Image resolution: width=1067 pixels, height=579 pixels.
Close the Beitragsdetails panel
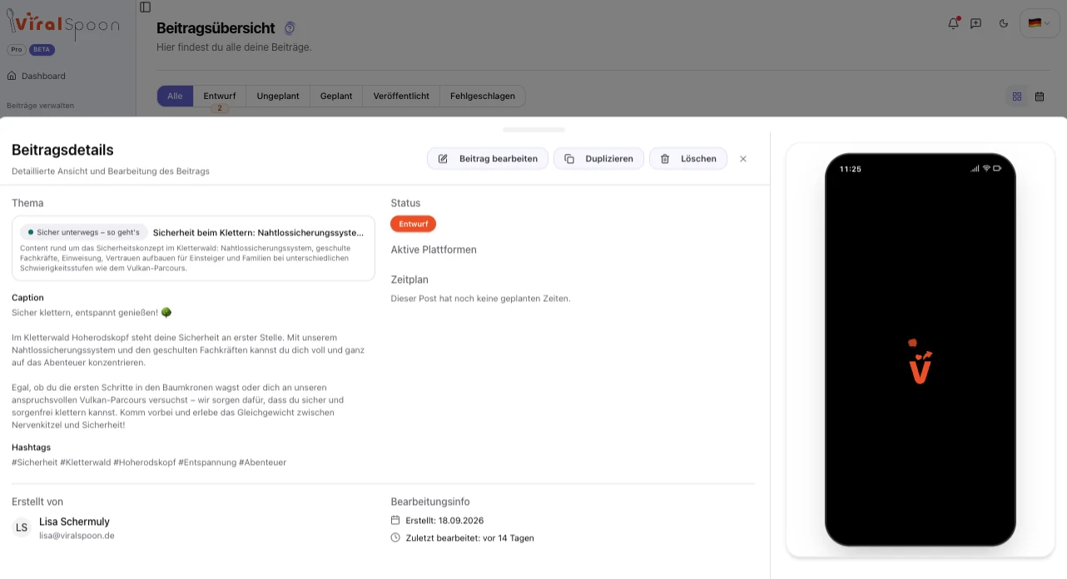(x=743, y=159)
